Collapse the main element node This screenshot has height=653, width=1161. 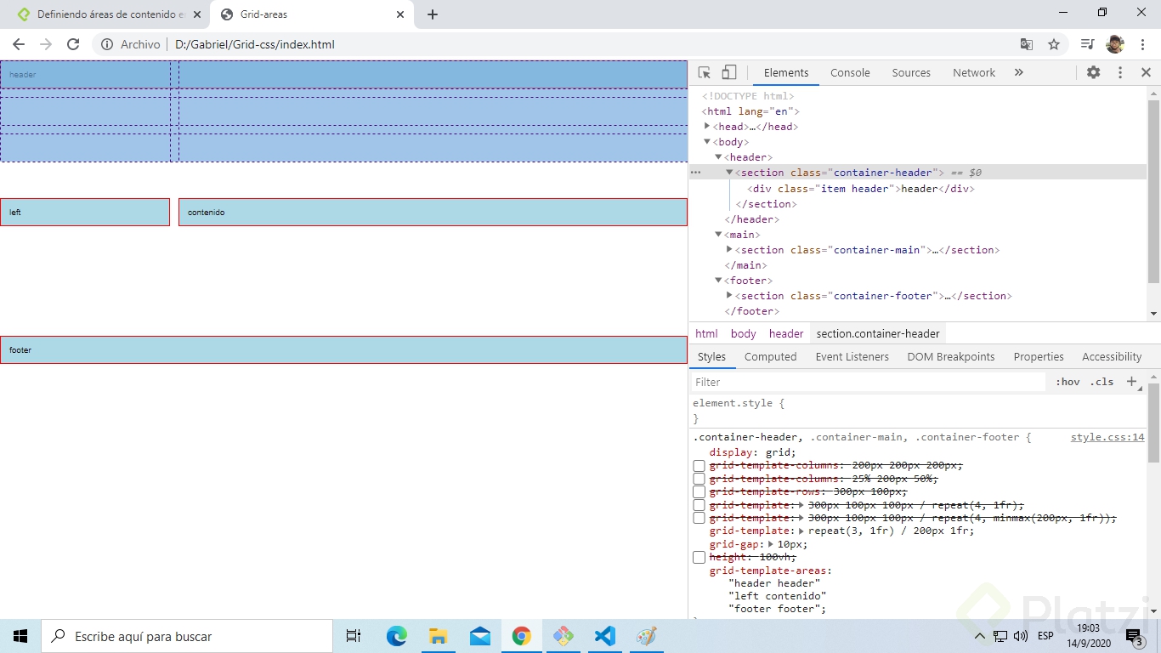[x=718, y=235]
